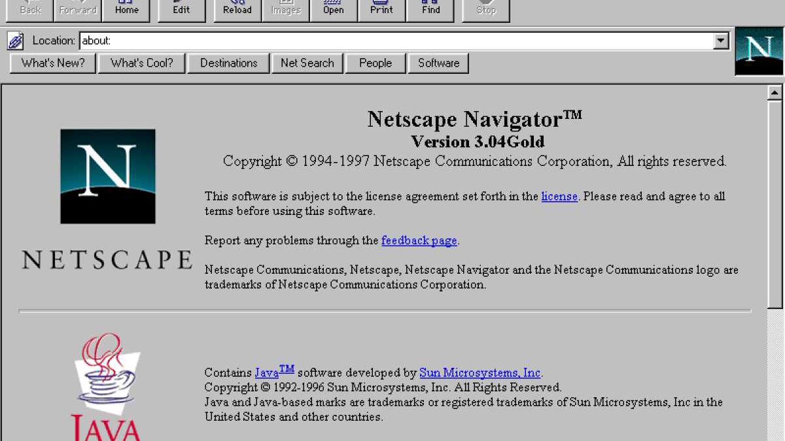
Task: Click the Edit toolbar button
Action: [x=181, y=9]
